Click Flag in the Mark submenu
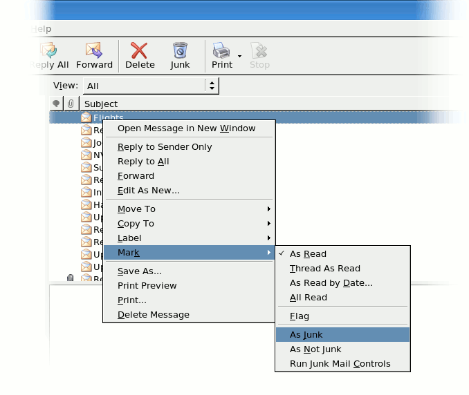The width and height of the screenshot is (469, 395). pyautogui.click(x=300, y=316)
